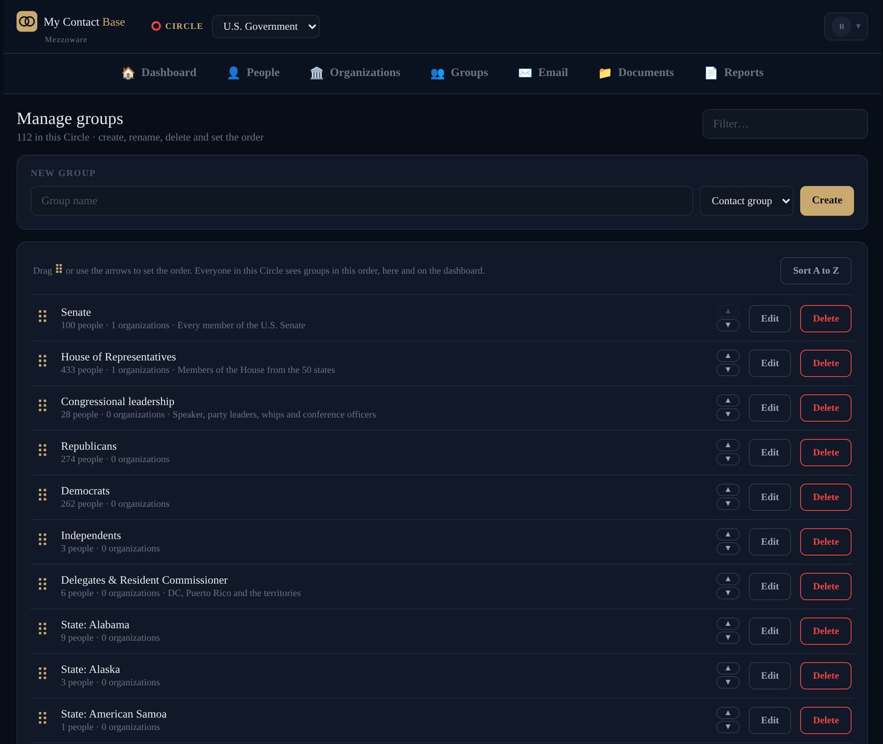Click the drag handle for Congressional leadership

42,406
